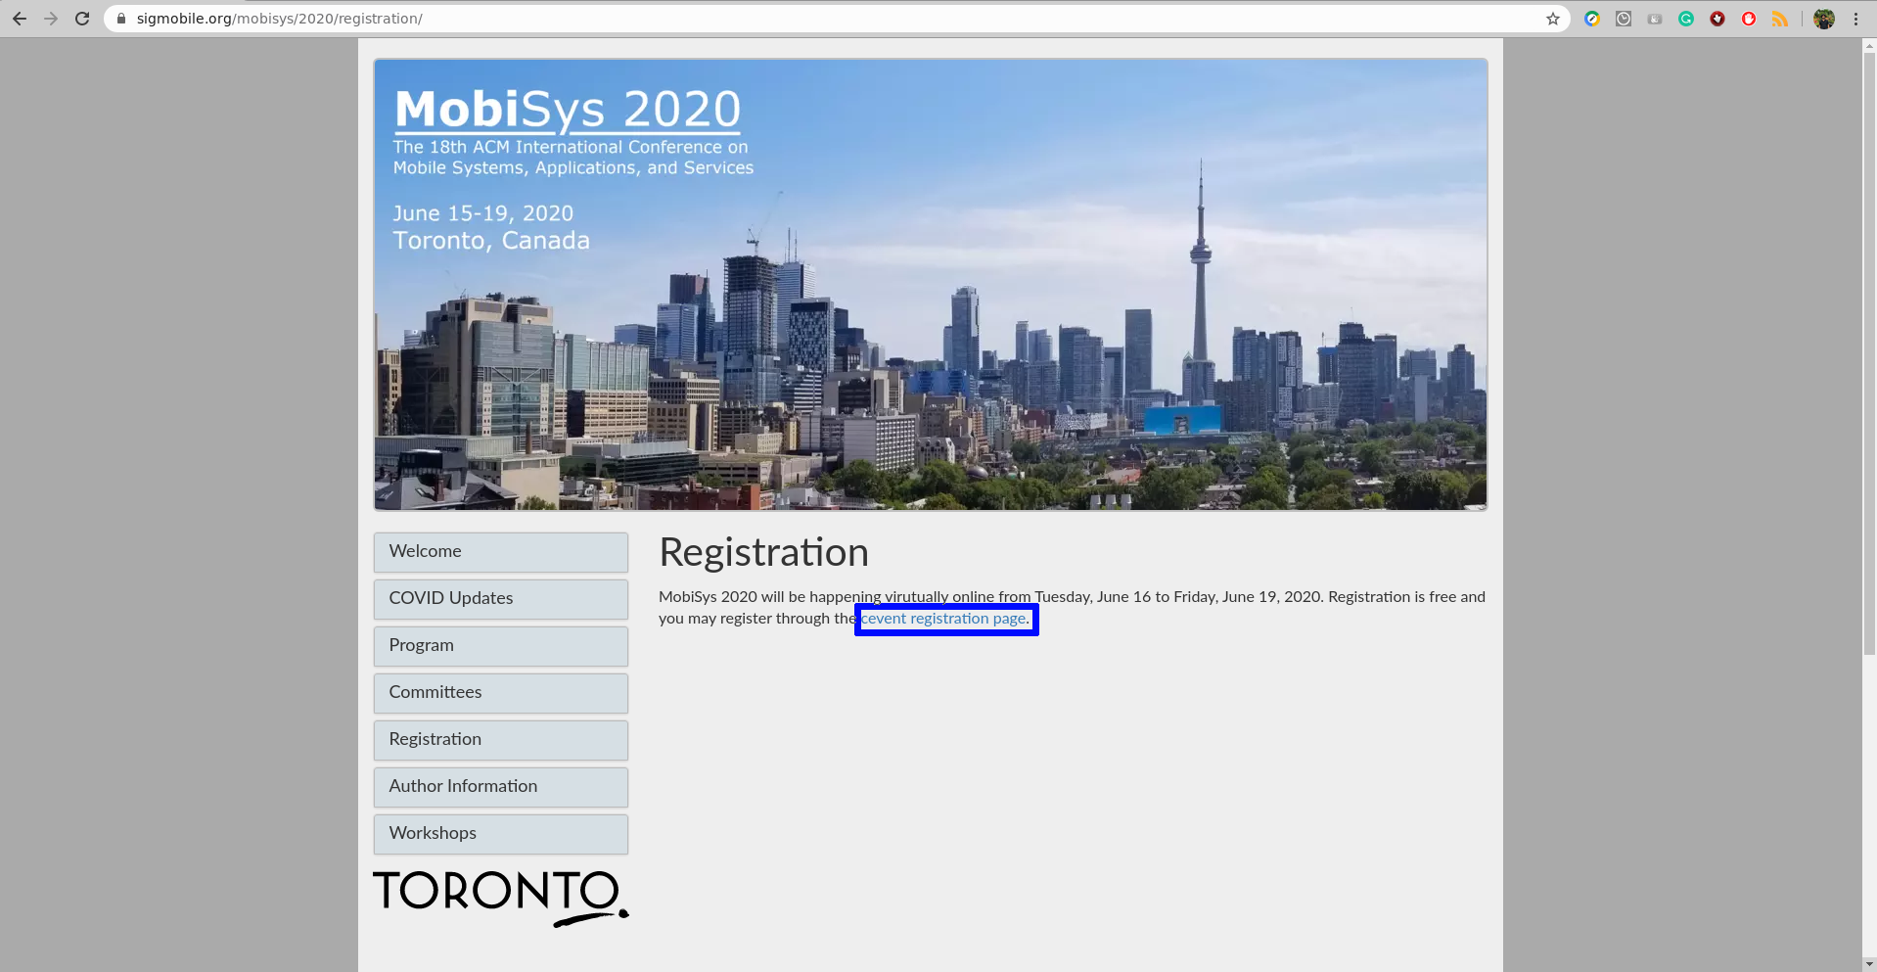Open the Workshops sidebar link
This screenshot has width=1877, height=972.
point(500,834)
